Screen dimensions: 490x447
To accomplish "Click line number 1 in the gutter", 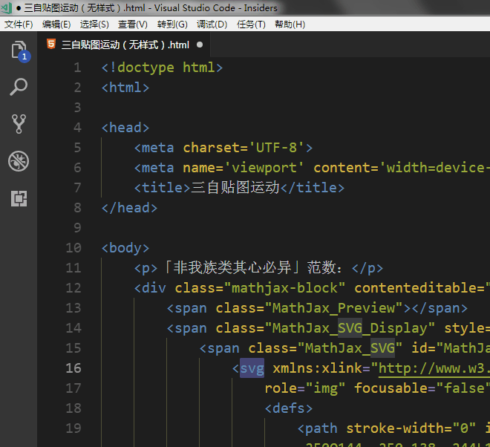I will coord(77,68).
